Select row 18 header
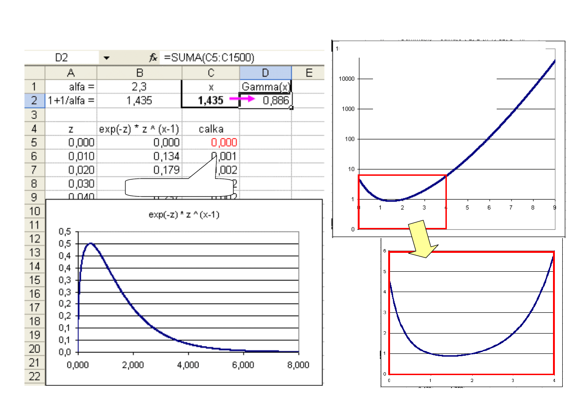 (35, 322)
